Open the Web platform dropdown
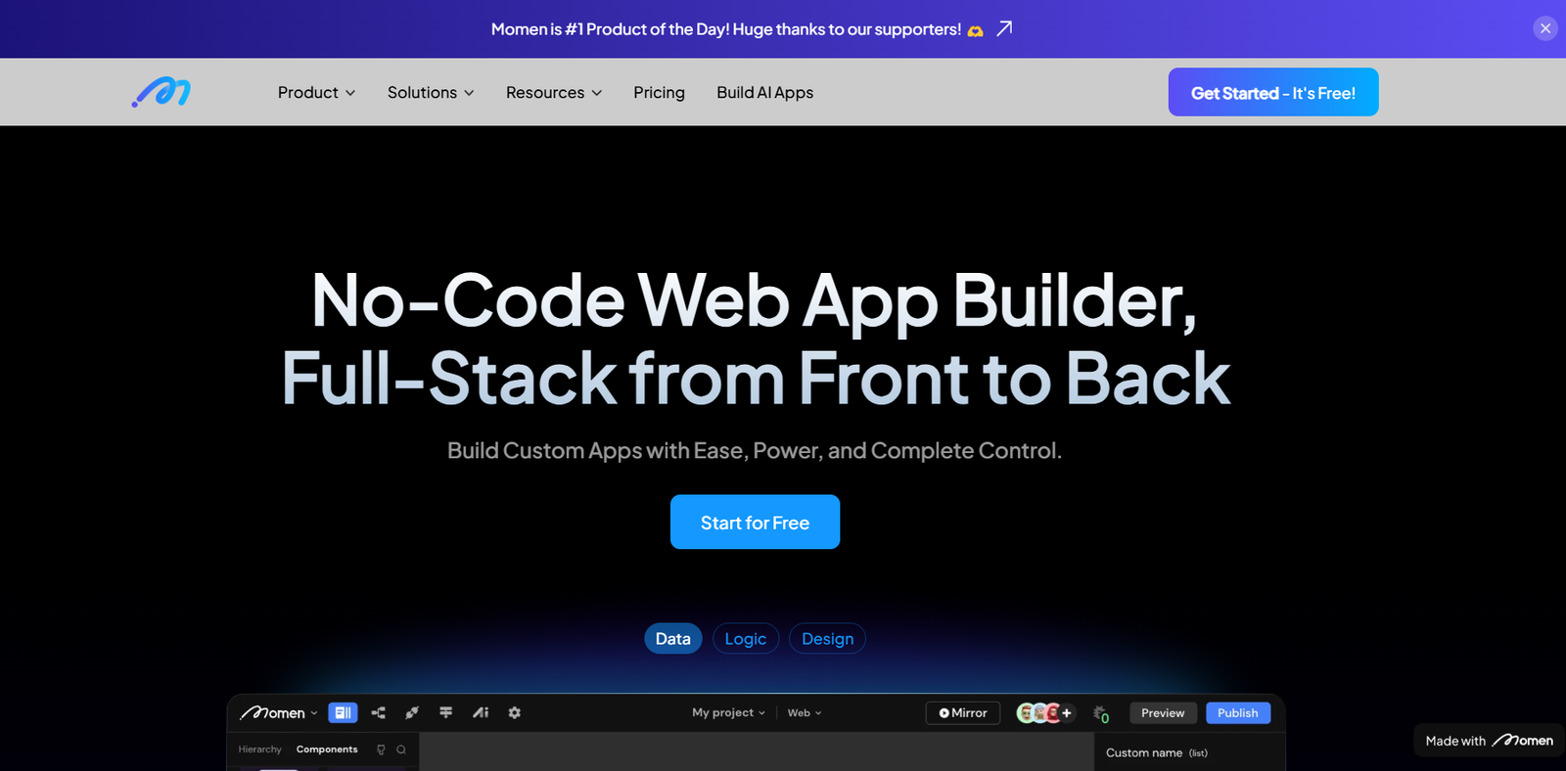1566x771 pixels. (x=805, y=712)
